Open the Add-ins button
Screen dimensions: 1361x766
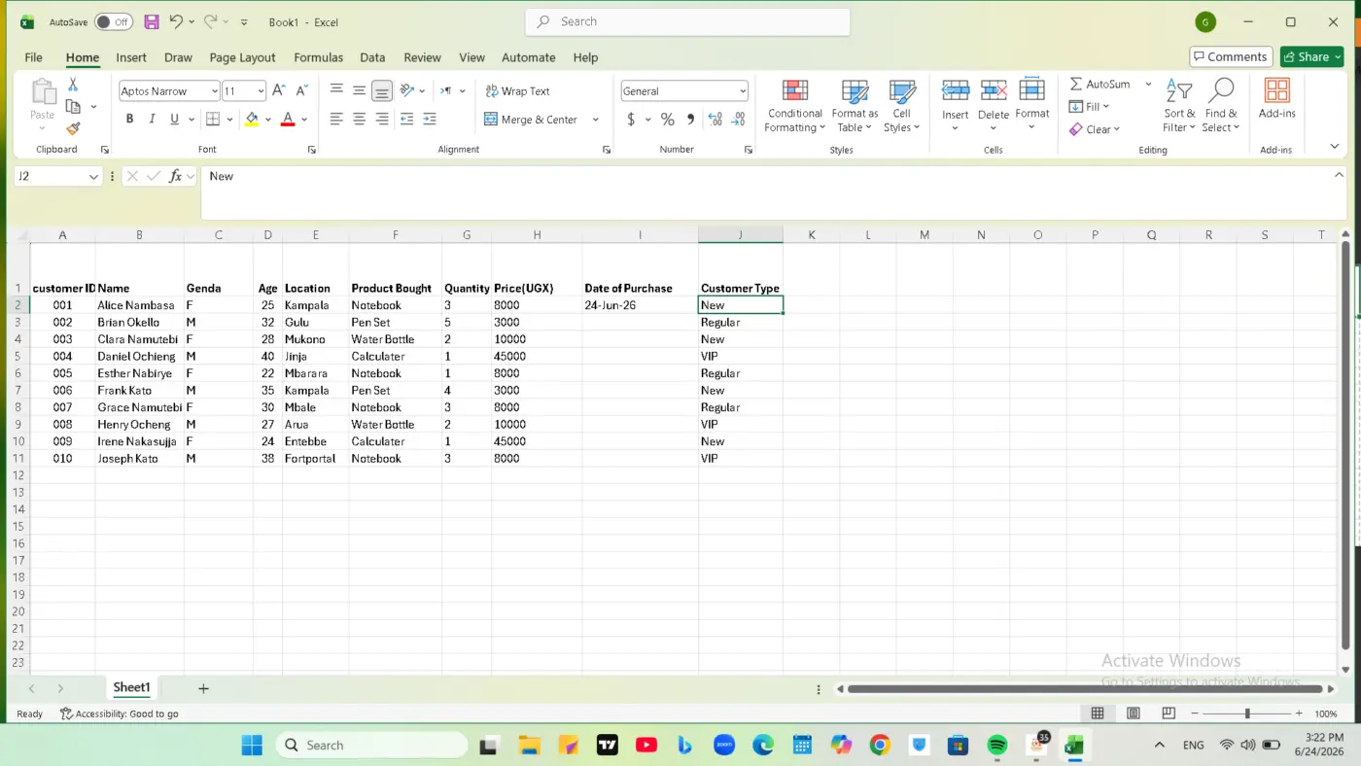tap(1276, 99)
